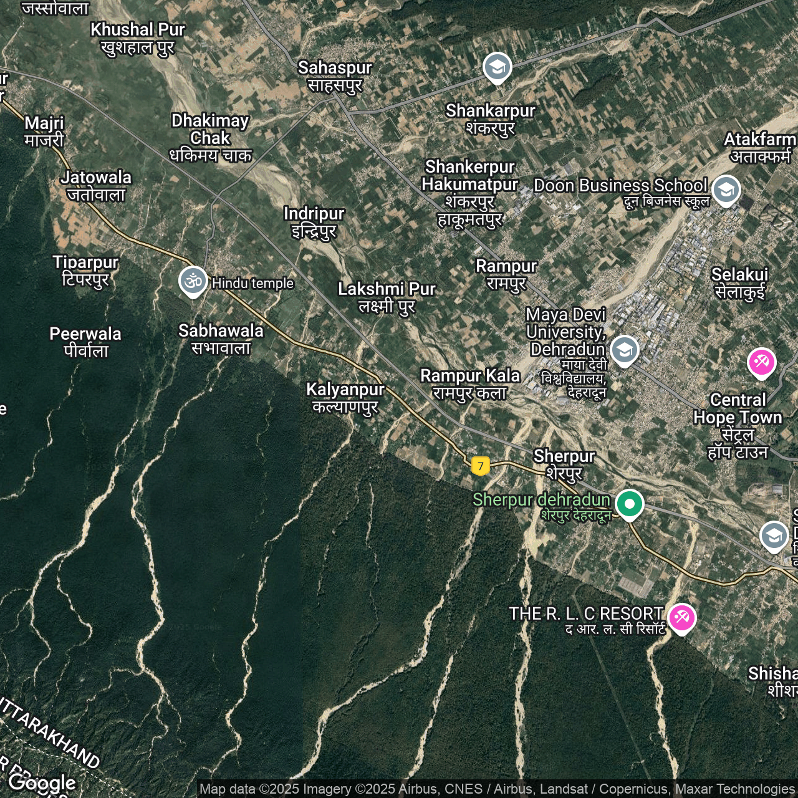Click the pink marker above Central Hope Town

pyautogui.click(x=761, y=362)
